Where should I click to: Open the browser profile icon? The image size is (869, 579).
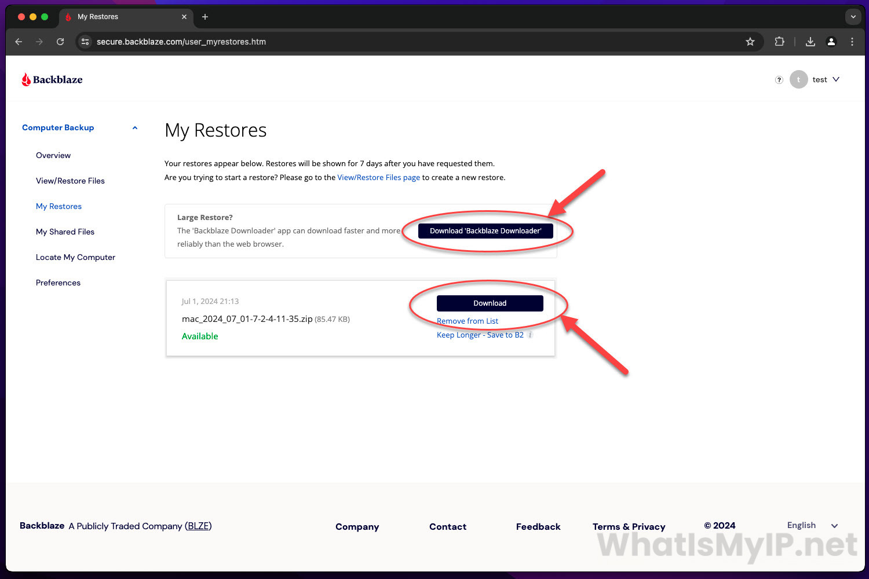(x=831, y=42)
